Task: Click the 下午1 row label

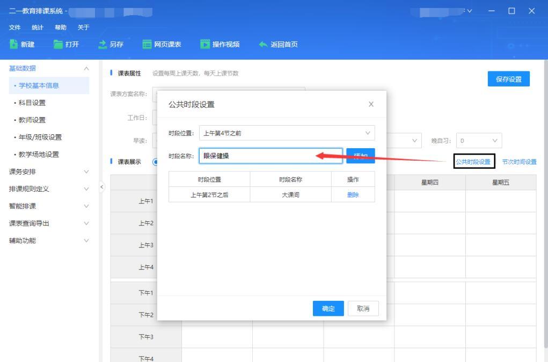Action: tap(146, 293)
